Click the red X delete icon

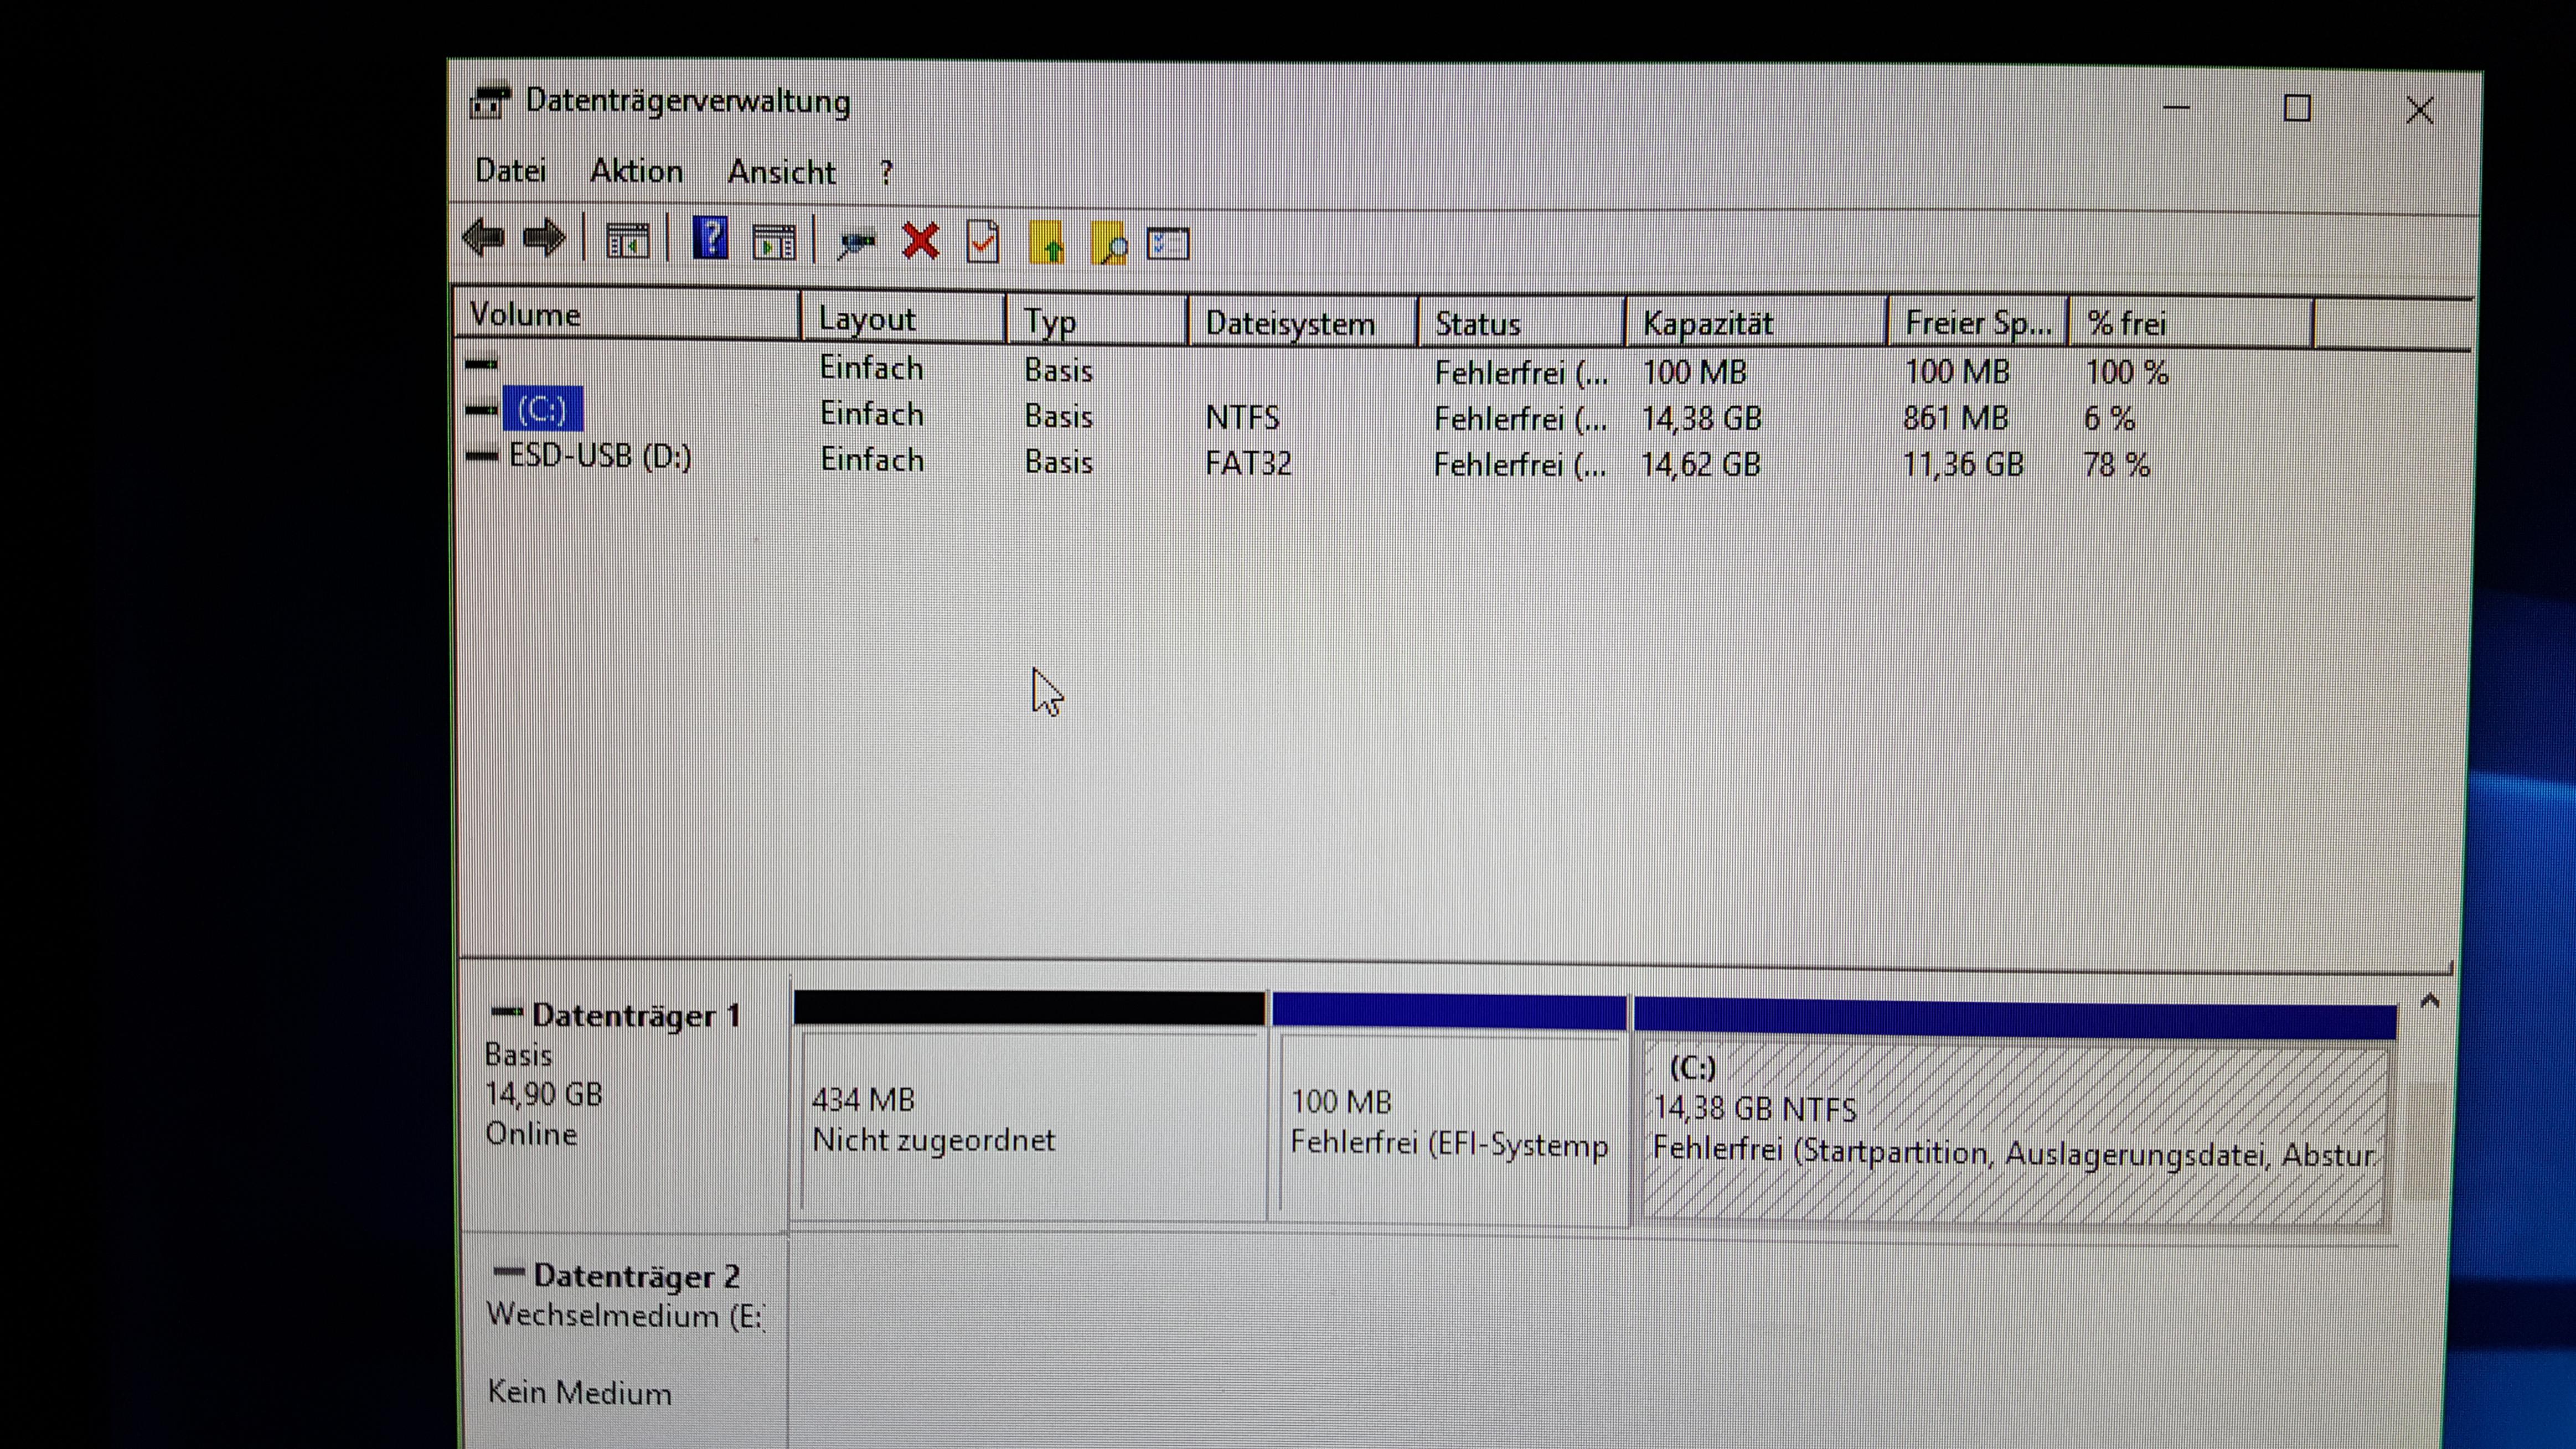click(x=920, y=241)
